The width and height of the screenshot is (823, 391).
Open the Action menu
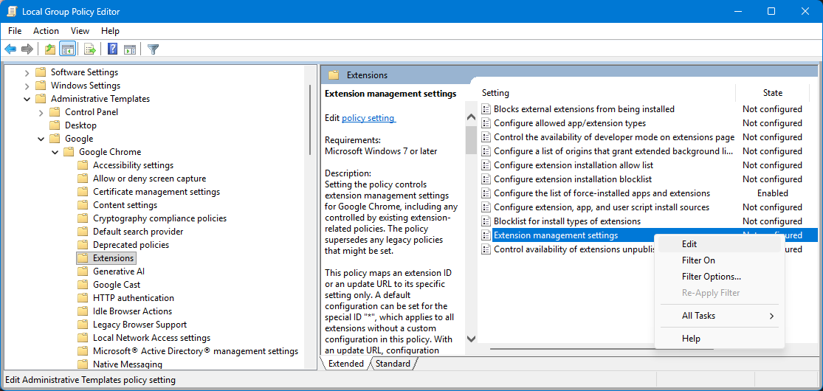(47, 31)
